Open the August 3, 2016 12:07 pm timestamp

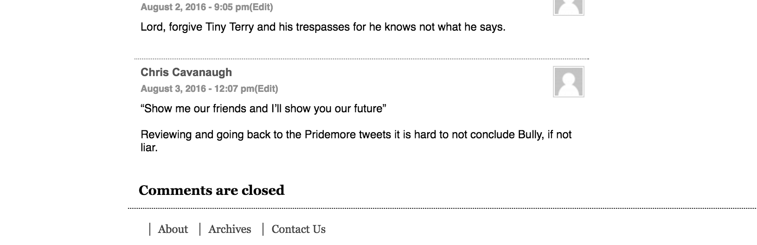coord(197,89)
